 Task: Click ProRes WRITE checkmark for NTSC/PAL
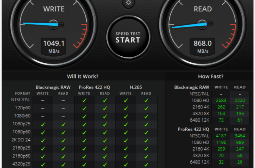[84, 101]
